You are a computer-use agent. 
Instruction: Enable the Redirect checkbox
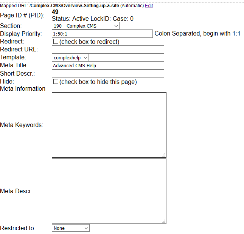click(56, 42)
